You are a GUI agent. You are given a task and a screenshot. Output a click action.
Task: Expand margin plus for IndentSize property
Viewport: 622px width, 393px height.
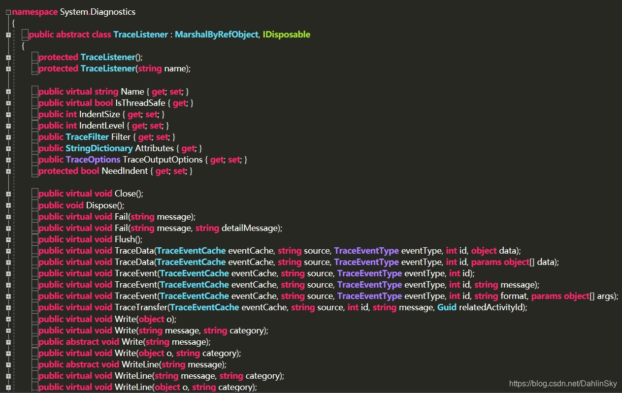[x=8, y=114]
